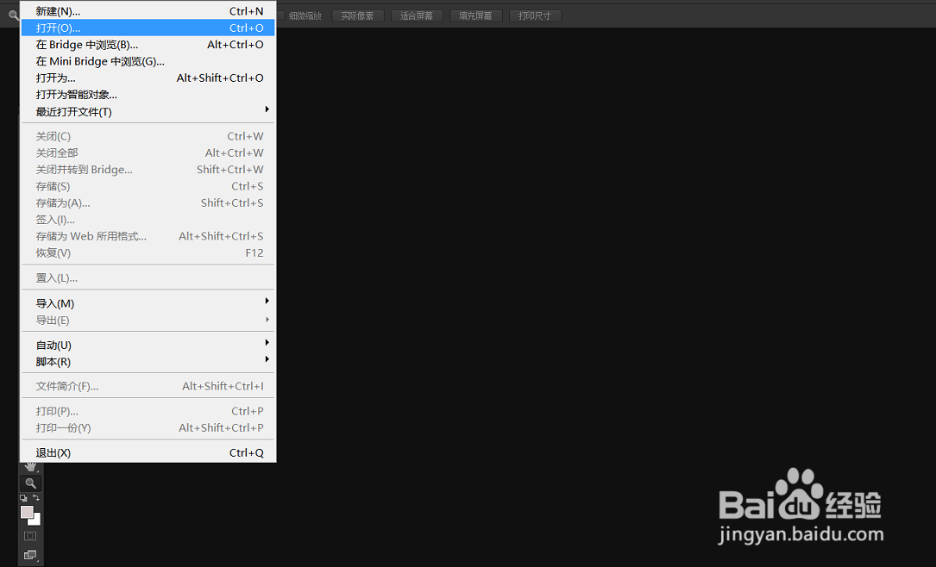The width and height of the screenshot is (936, 567).
Task: Click the 关闭(C) menu entry
Action: [148, 136]
